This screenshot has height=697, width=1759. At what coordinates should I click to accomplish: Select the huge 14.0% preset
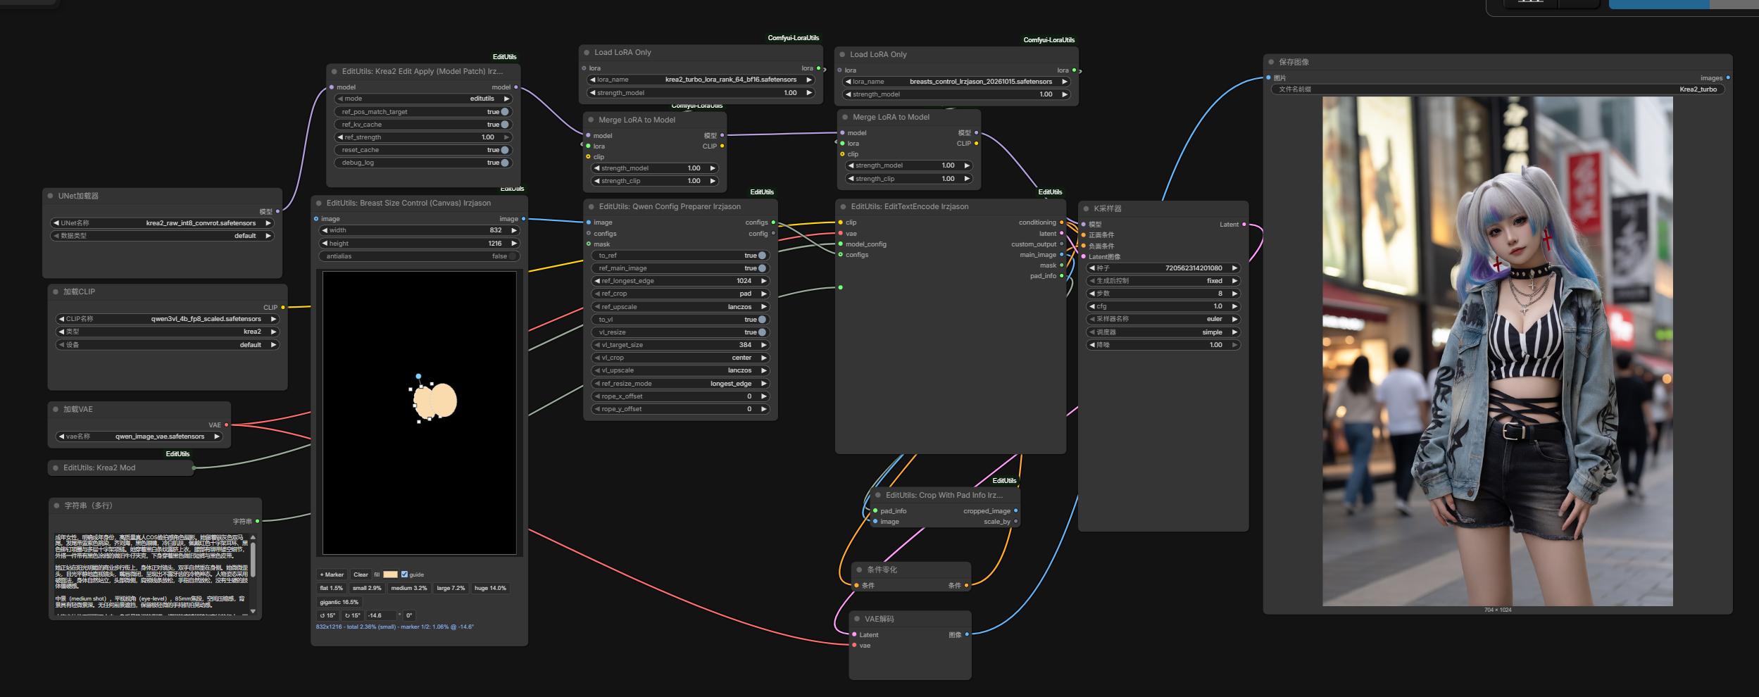pos(490,588)
